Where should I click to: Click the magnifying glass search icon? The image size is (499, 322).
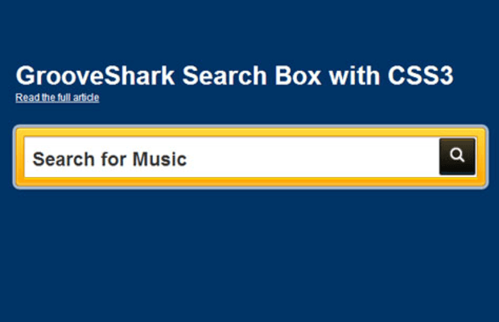457,155
